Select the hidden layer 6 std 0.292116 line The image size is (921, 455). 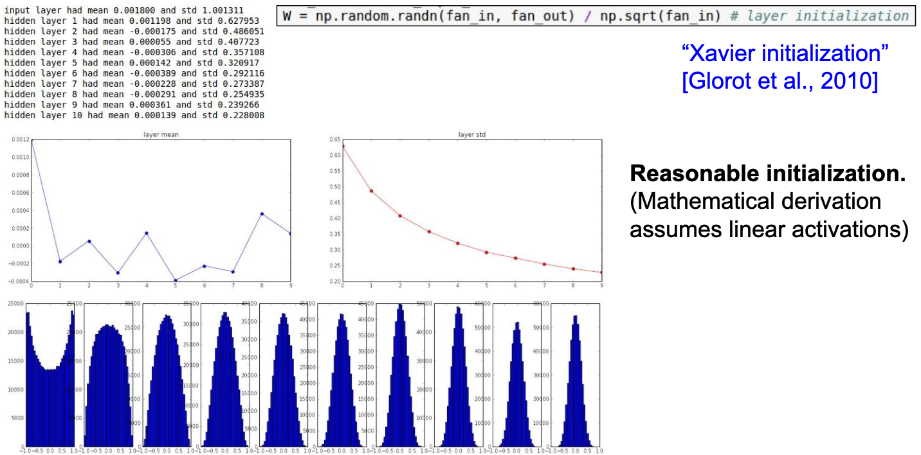pyautogui.click(x=134, y=73)
